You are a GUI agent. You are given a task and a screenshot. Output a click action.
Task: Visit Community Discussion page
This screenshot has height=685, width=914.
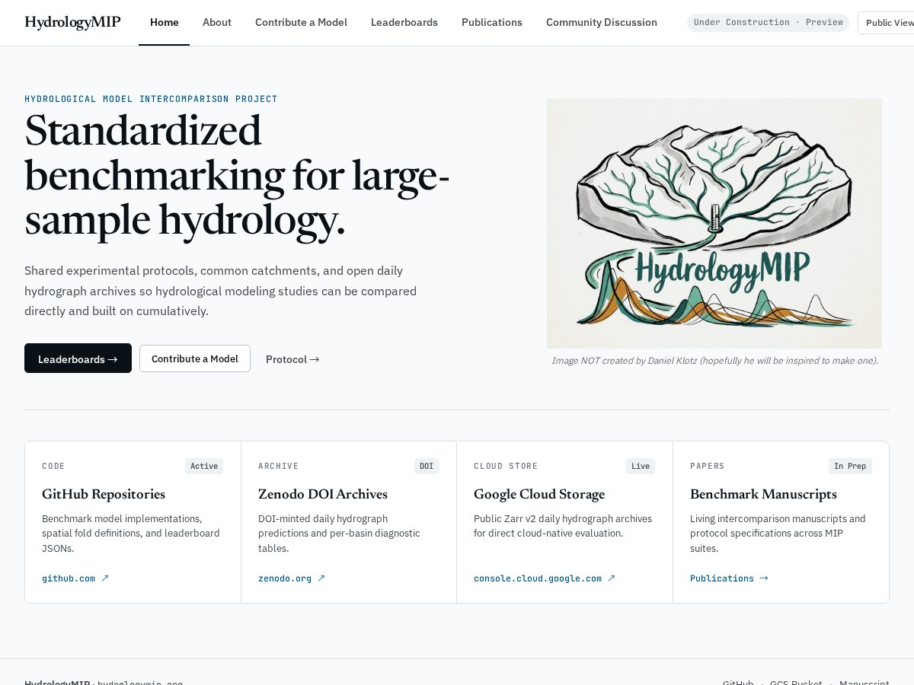(x=602, y=23)
